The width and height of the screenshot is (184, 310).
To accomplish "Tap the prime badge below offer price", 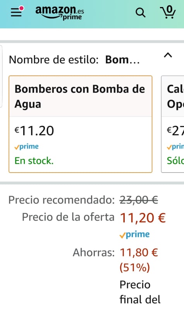I will coord(135,235).
